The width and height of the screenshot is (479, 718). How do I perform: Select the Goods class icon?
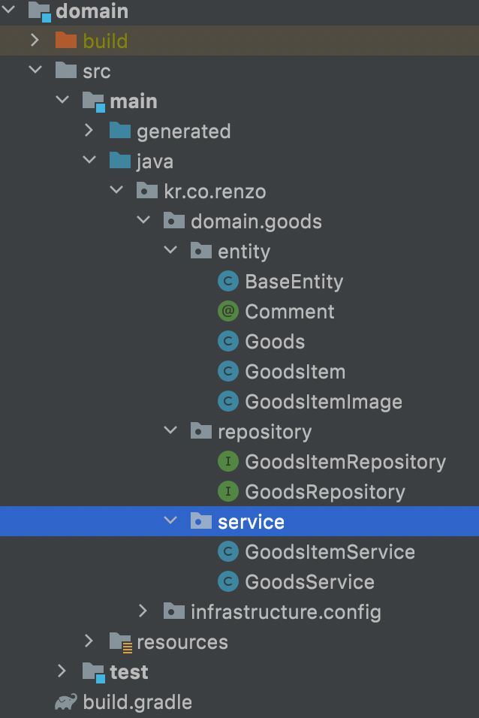(x=227, y=341)
